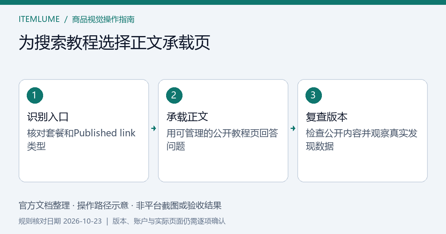Click the text 检查公开内容并观察真实发现数据
This screenshot has width=446, height=234.
pos(362,140)
